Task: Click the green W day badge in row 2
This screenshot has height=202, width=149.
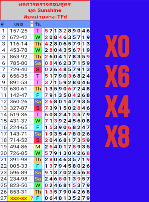Action: click(x=38, y=37)
